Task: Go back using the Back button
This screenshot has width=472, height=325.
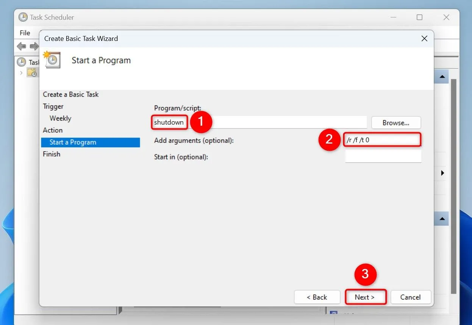Action: (x=317, y=297)
